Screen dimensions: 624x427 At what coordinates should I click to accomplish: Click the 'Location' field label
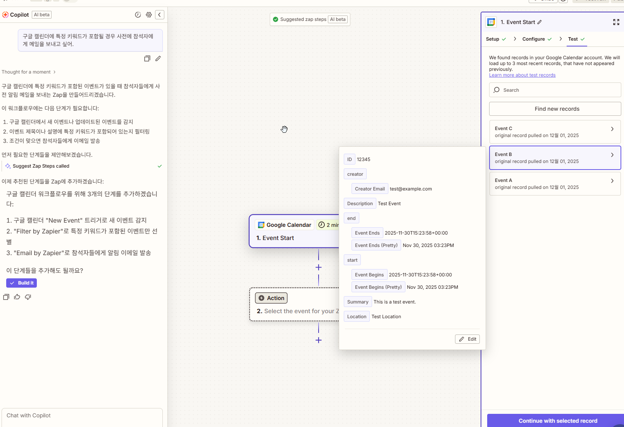click(357, 317)
